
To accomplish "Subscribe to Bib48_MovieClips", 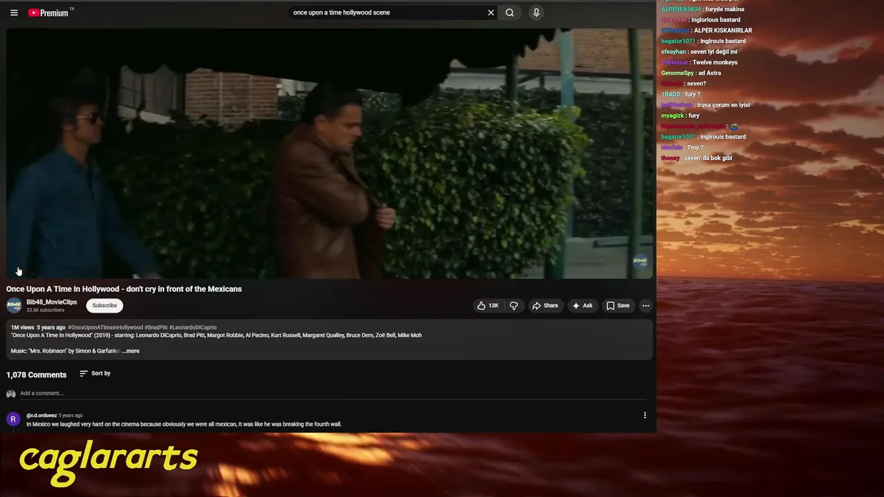I will tap(105, 305).
